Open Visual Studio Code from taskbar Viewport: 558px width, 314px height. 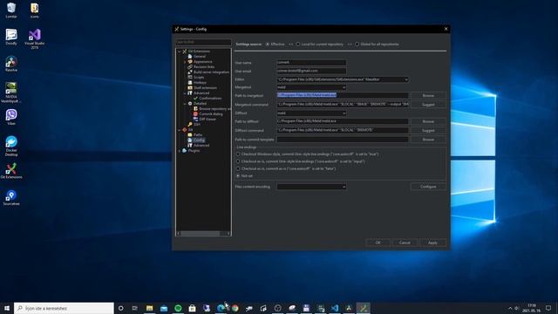tap(335, 308)
